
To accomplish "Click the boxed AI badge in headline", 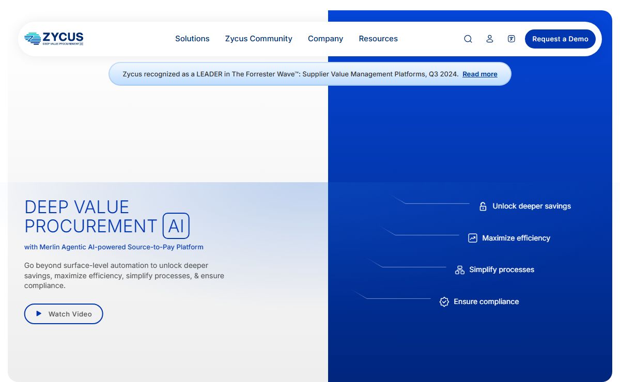I will pyautogui.click(x=176, y=226).
